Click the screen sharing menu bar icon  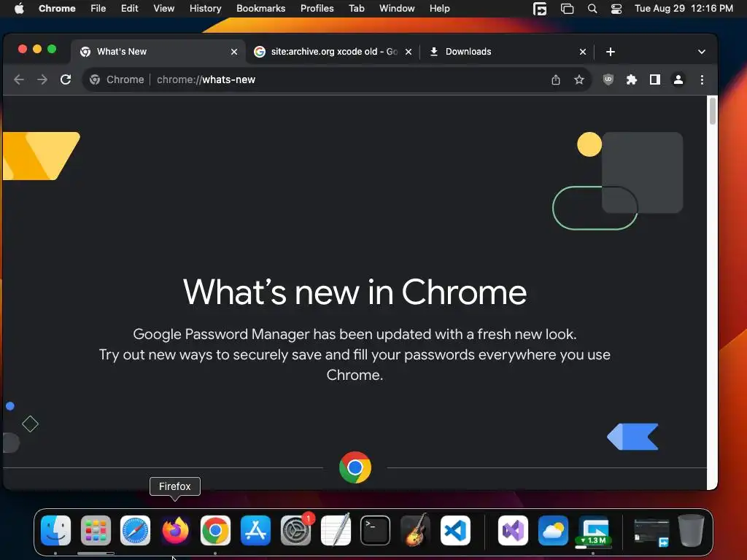coord(540,9)
